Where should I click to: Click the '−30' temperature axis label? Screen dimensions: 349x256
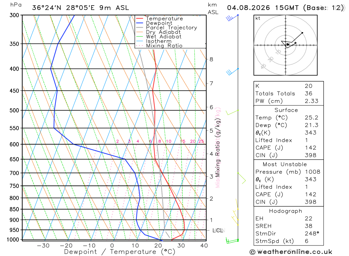(43, 246)
